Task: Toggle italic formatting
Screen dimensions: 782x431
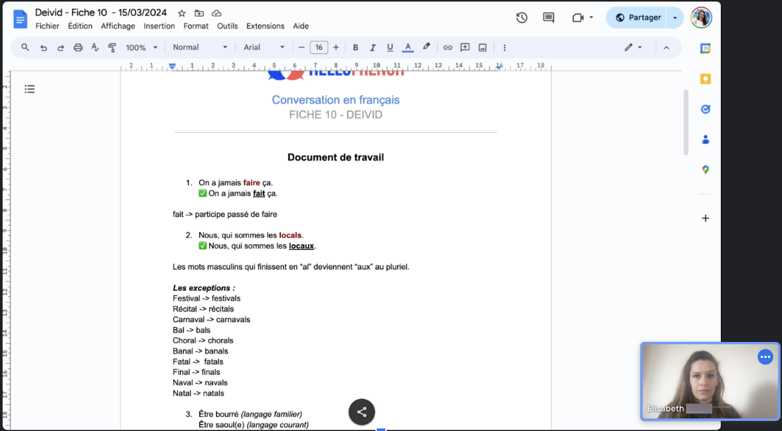Action: [373, 47]
